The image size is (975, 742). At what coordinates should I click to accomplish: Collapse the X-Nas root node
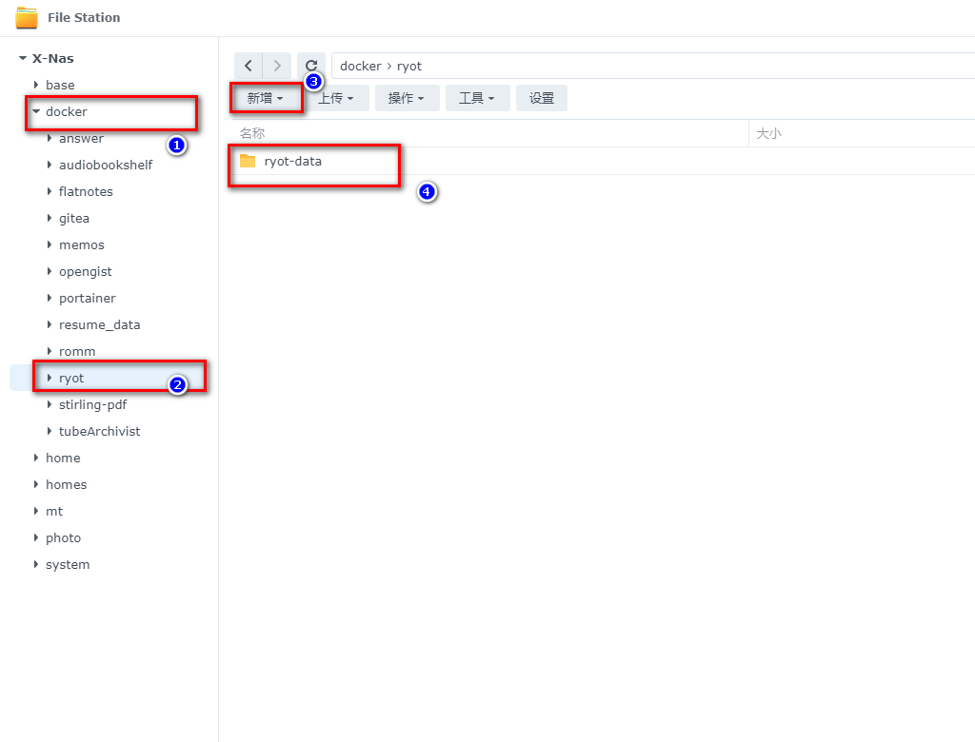tap(23, 58)
